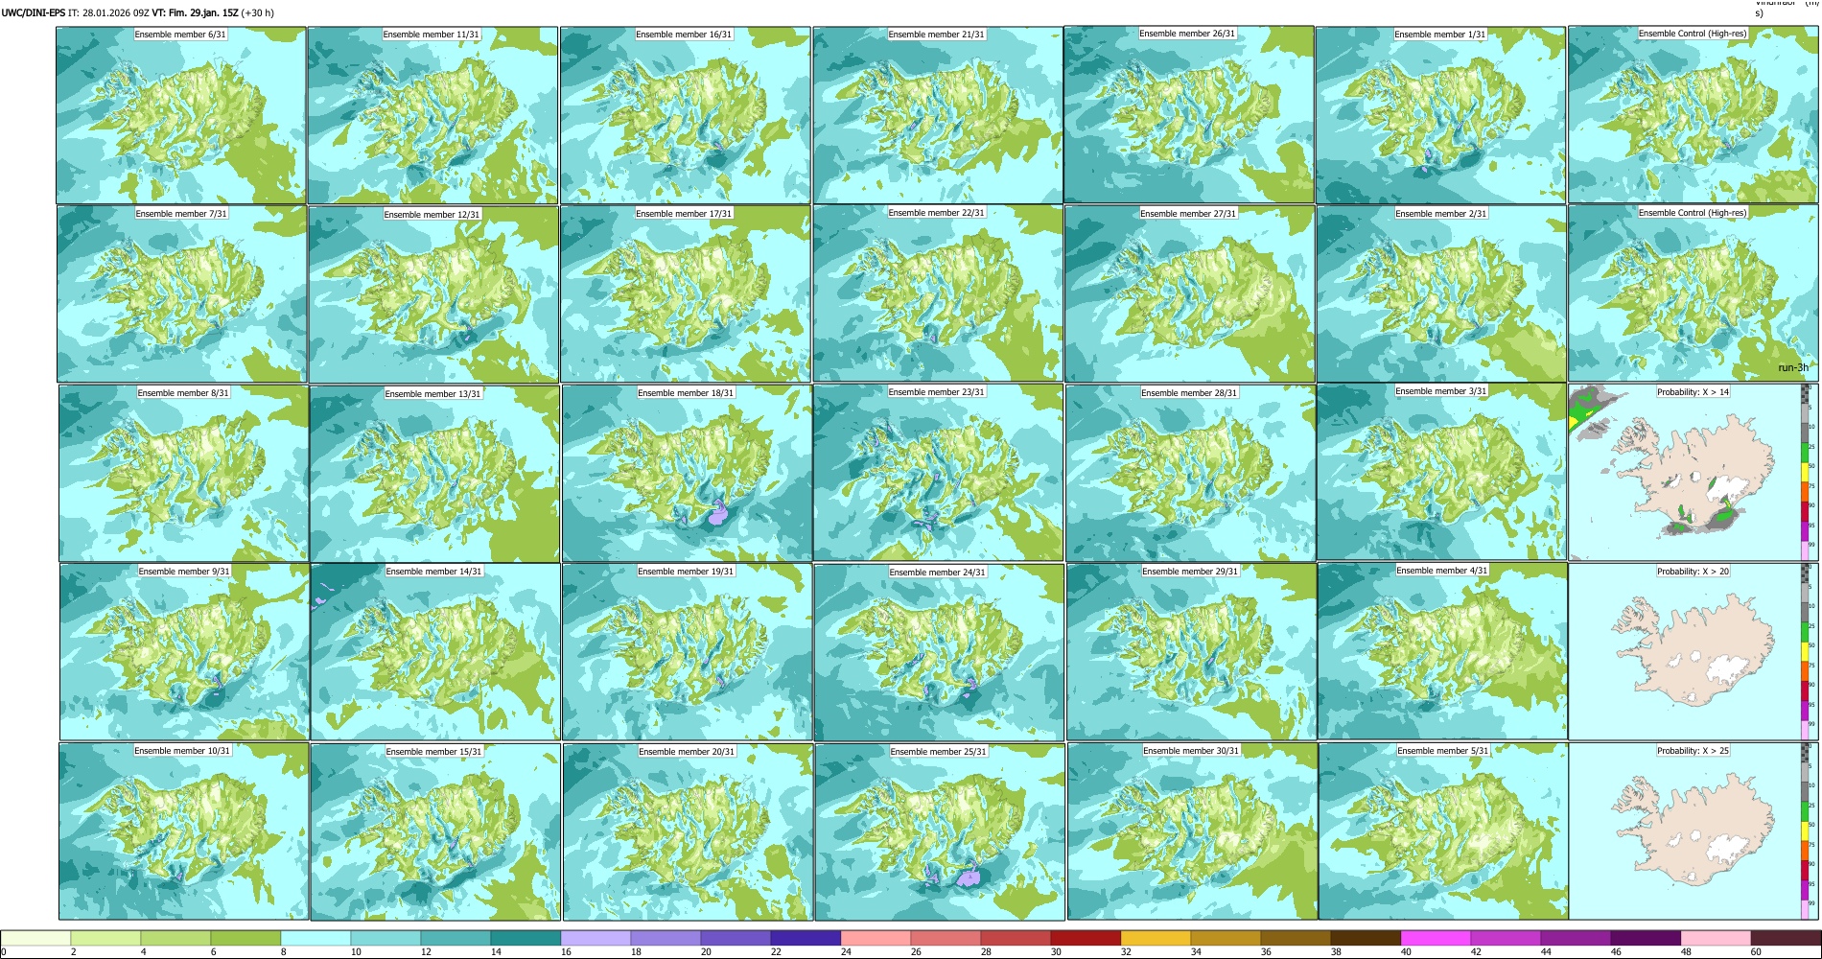Open the Ensemble member 21/31 map
Image resolution: width=1822 pixels, height=959 pixels.
(937, 115)
